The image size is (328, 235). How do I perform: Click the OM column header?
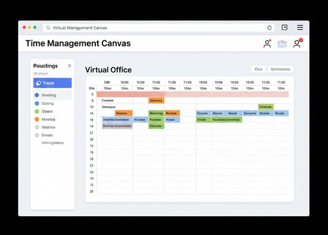[x=107, y=82]
